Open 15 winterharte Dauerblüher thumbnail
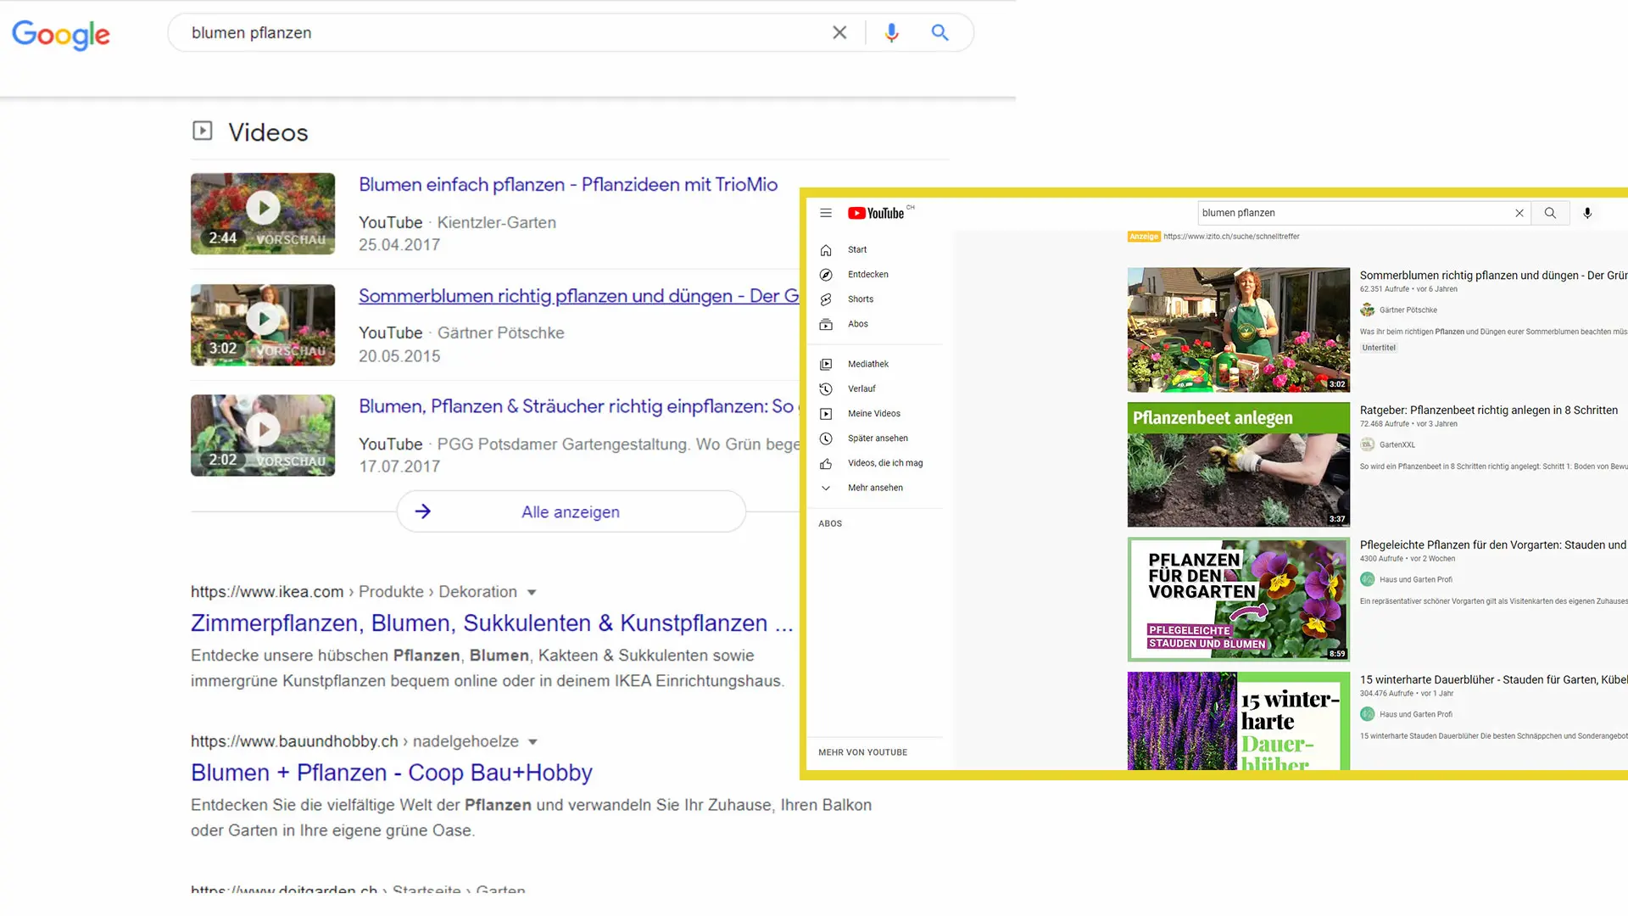This screenshot has height=916, width=1628. [x=1239, y=721]
